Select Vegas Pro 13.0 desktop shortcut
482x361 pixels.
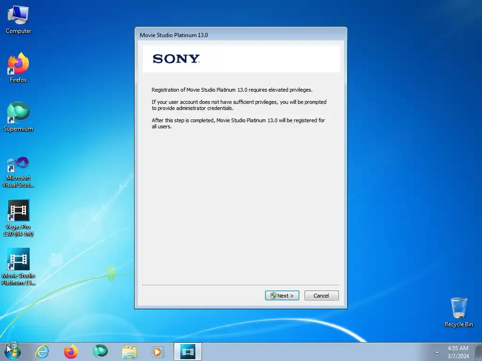[18, 218]
